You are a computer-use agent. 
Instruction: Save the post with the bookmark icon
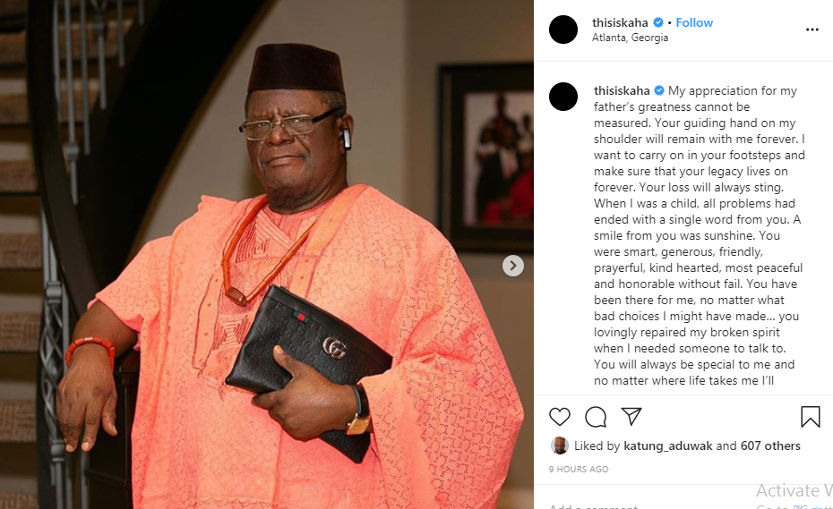[810, 417]
